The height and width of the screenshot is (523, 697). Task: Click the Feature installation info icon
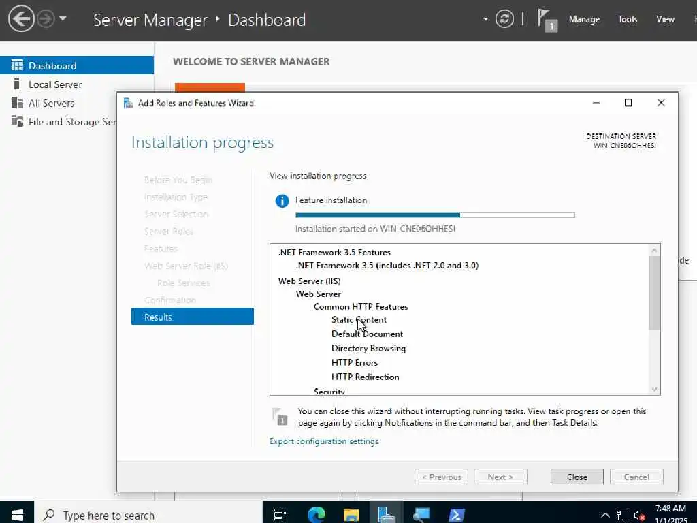point(282,201)
